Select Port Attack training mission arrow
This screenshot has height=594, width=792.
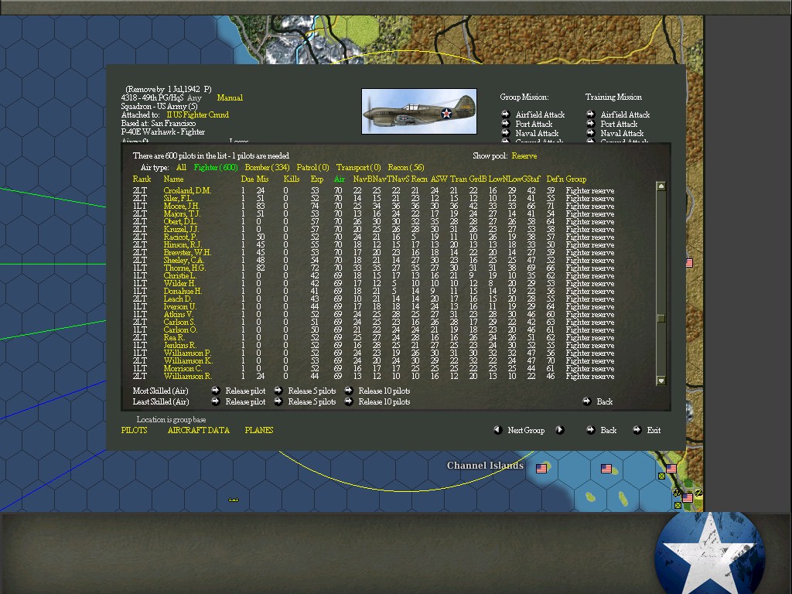590,123
